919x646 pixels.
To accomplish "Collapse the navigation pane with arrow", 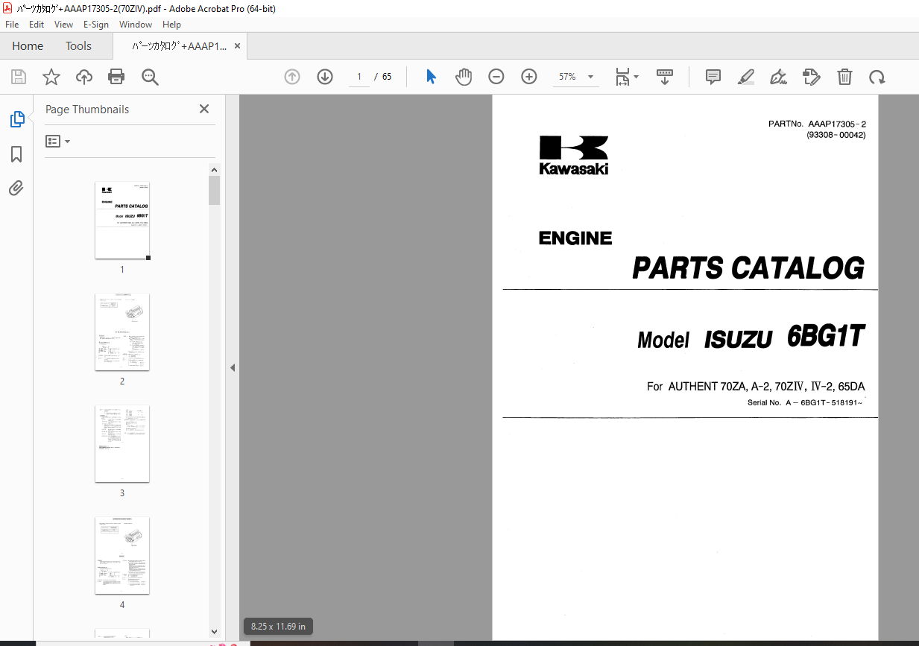I will point(233,367).
